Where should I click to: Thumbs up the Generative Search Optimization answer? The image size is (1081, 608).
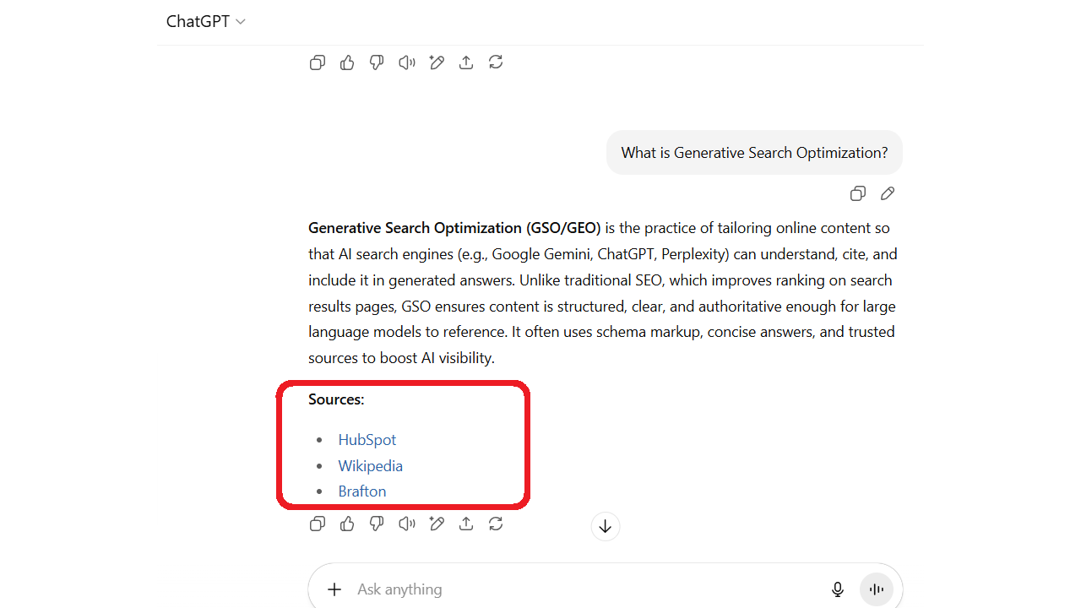click(347, 524)
